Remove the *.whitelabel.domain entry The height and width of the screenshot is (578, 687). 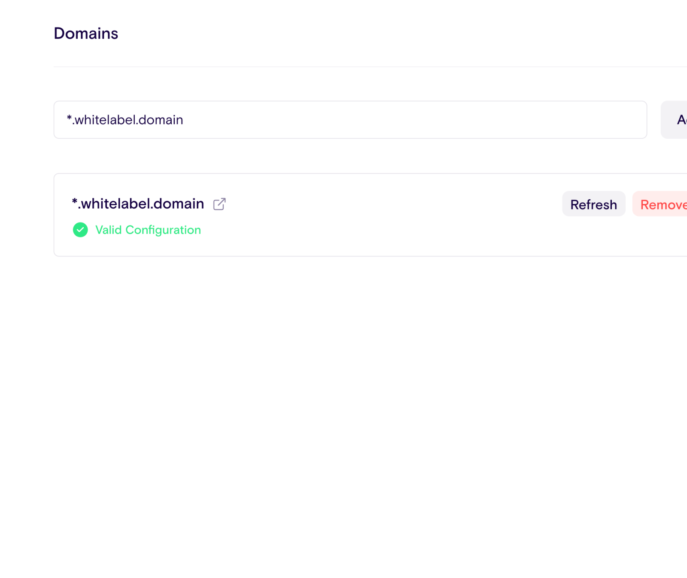[x=663, y=204]
